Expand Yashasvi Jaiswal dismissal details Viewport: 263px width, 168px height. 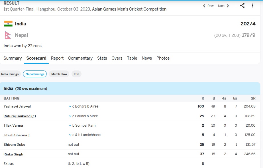pyautogui.click(x=70, y=106)
